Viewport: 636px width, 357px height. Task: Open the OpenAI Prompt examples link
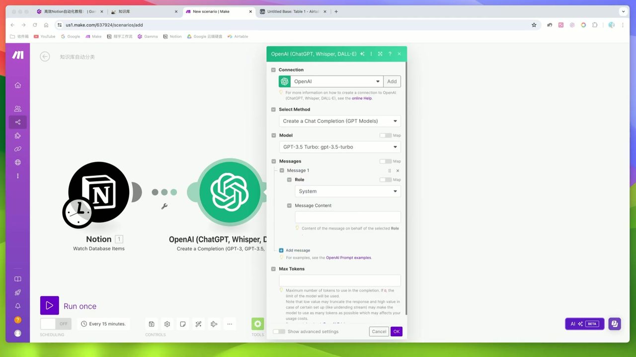click(x=348, y=258)
